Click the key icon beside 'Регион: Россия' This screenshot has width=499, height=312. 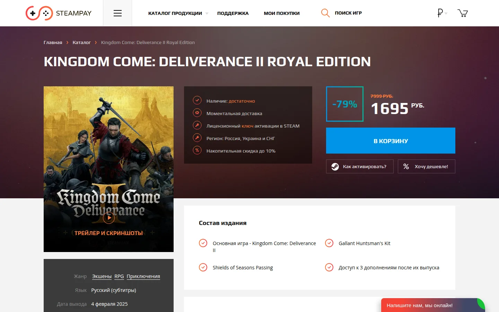(x=197, y=138)
